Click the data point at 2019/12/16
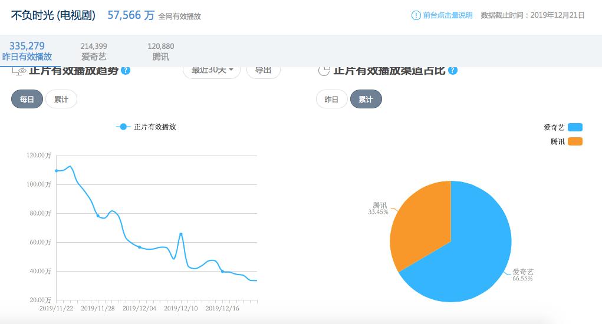This screenshot has width=602, height=324. 222,271
